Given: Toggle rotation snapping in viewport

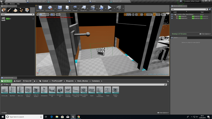Looking at the screenshot, I should click(145, 15).
